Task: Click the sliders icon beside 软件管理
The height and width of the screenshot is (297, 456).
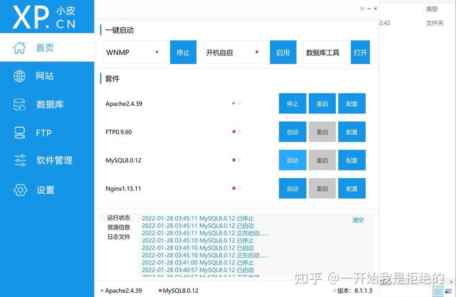Action: point(20,160)
